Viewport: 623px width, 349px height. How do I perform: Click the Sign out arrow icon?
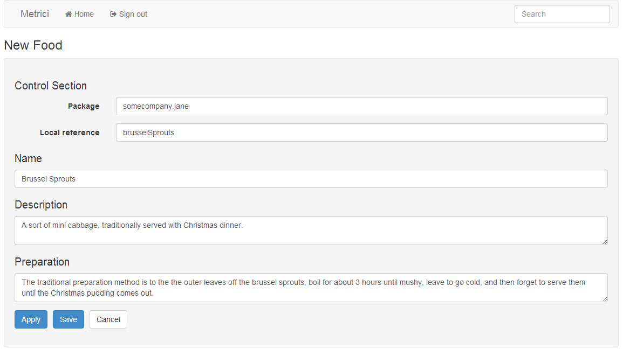pyautogui.click(x=113, y=15)
